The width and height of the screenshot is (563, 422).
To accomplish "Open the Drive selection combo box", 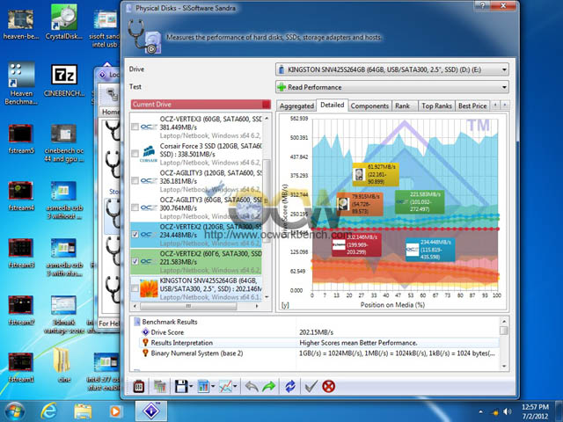I will [392, 69].
